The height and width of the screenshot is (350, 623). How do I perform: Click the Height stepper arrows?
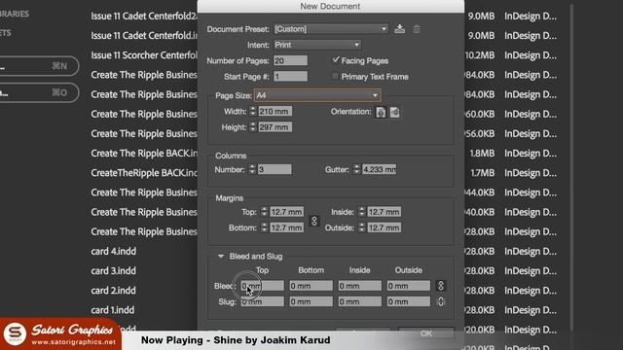tap(253, 127)
